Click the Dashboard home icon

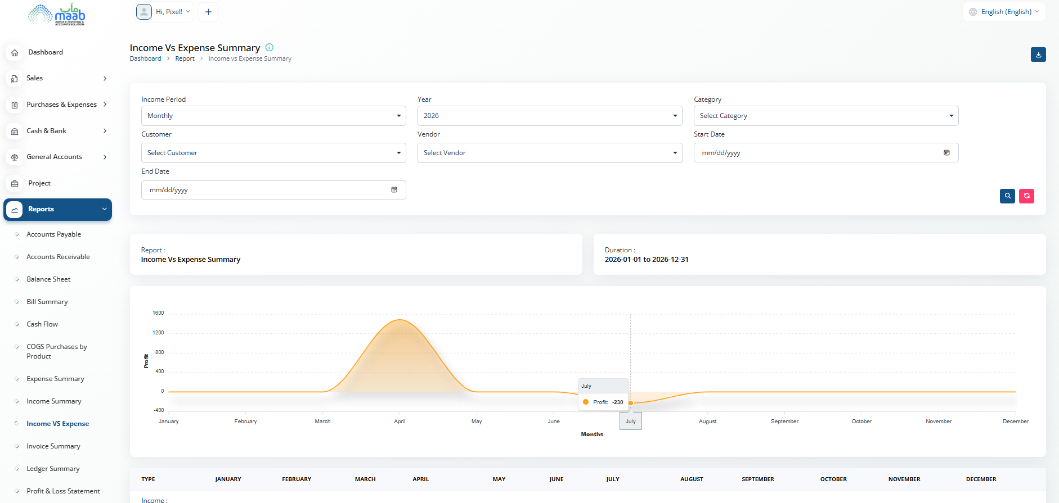coord(15,52)
